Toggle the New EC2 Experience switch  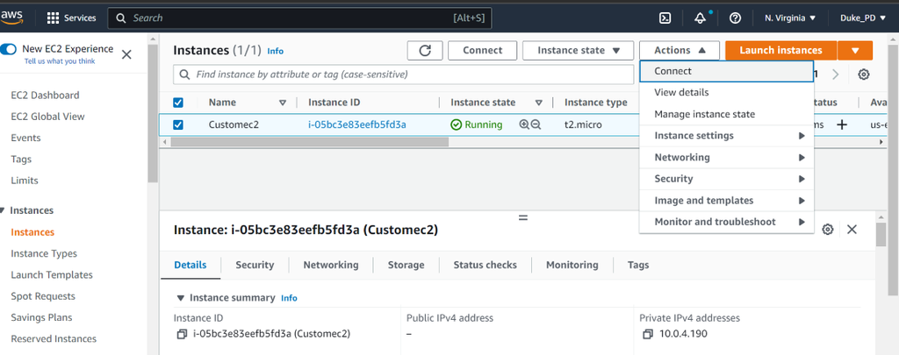[x=9, y=49]
